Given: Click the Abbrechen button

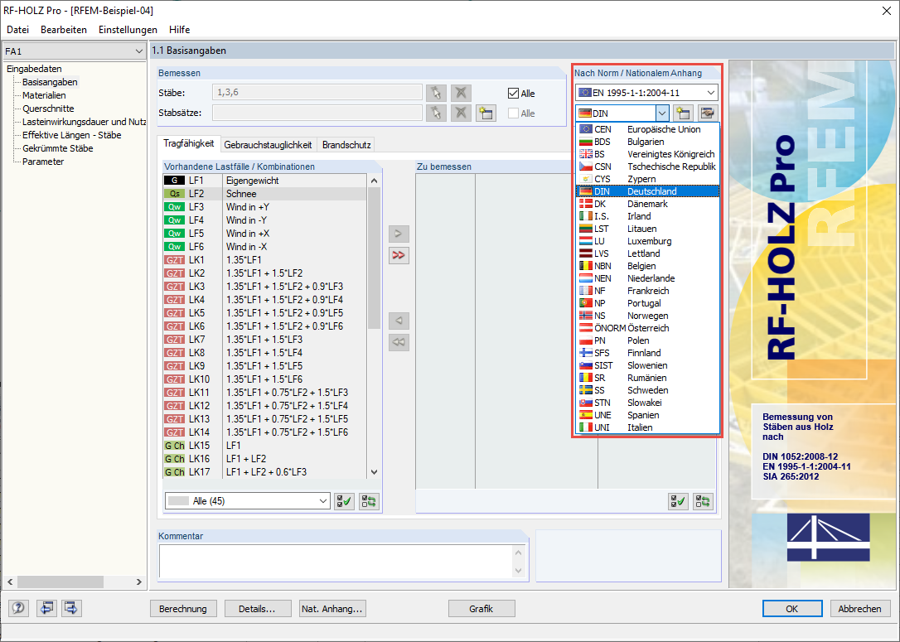Looking at the screenshot, I should coord(860,609).
